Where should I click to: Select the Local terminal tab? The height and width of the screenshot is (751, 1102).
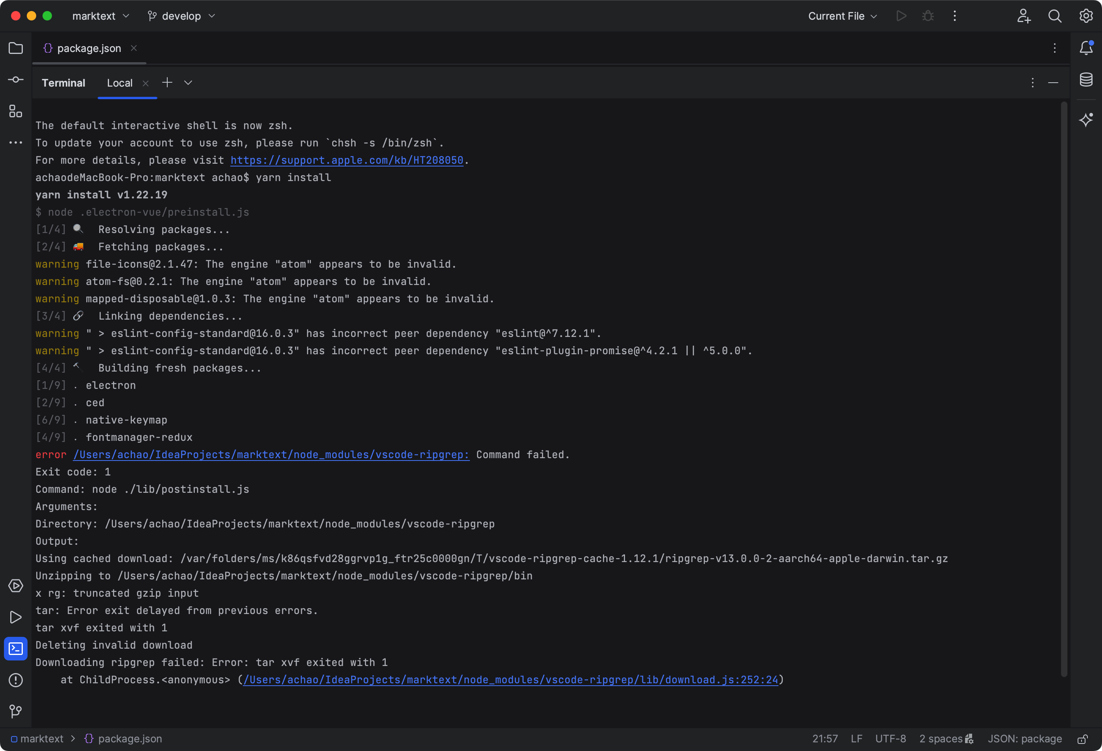coord(120,83)
